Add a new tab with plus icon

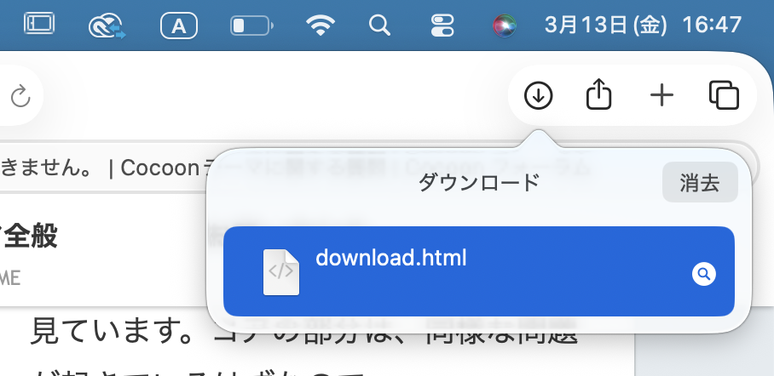tap(661, 95)
